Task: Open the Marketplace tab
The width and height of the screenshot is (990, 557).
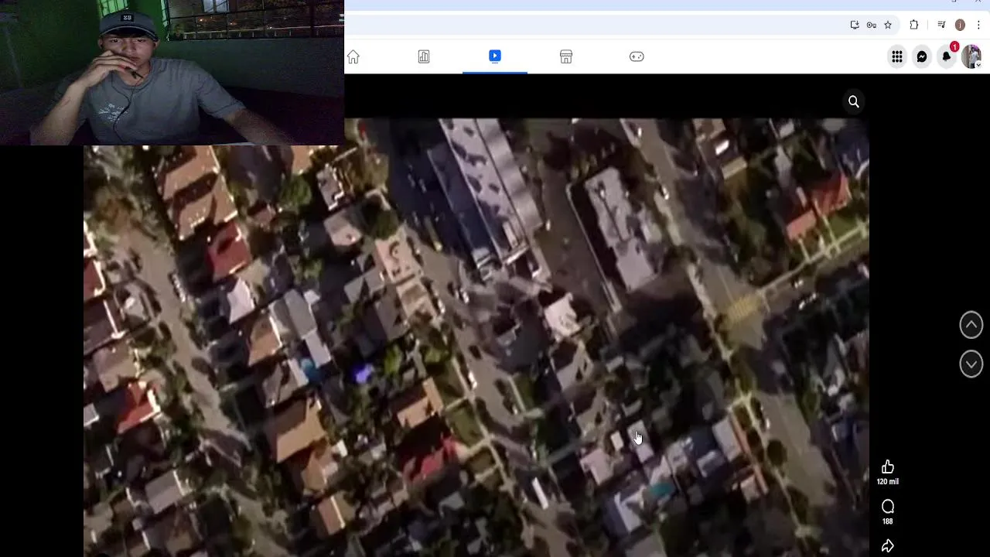Action: click(566, 56)
